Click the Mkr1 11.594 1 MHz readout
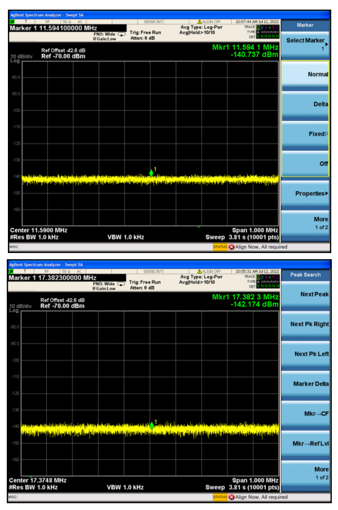The image size is (338, 510). click(x=245, y=47)
